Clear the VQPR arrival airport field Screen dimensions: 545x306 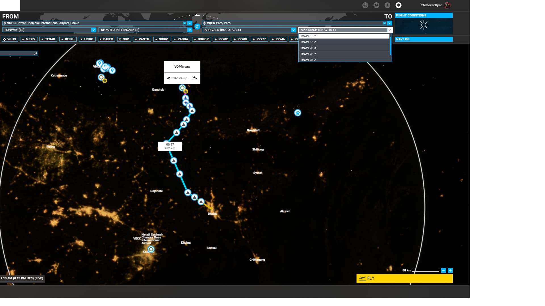tap(384, 23)
